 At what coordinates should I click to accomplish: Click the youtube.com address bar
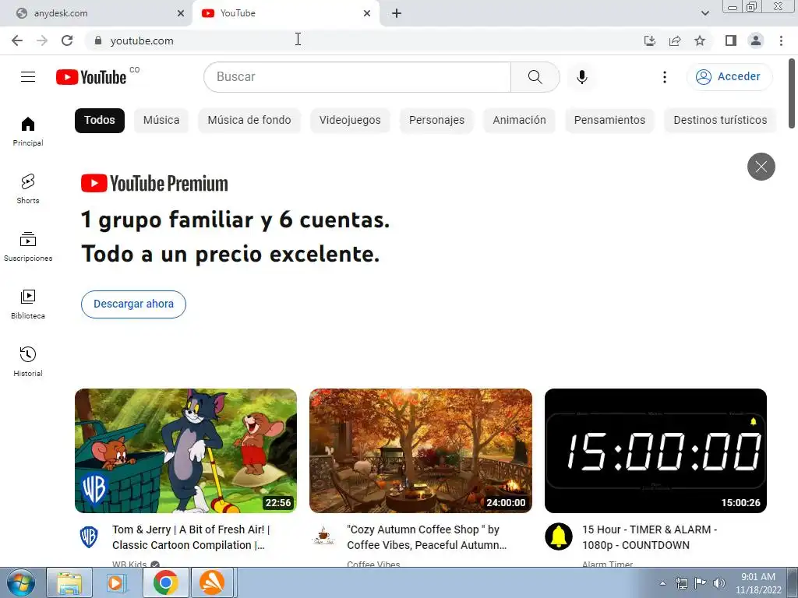coord(366,40)
